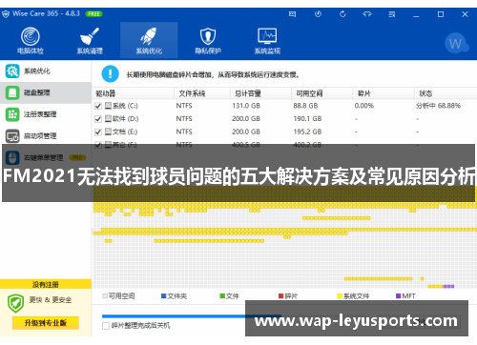Maximize the Wise Care 365 window
Image resolution: width=477 pixels, height=345 pixels.
441,14
